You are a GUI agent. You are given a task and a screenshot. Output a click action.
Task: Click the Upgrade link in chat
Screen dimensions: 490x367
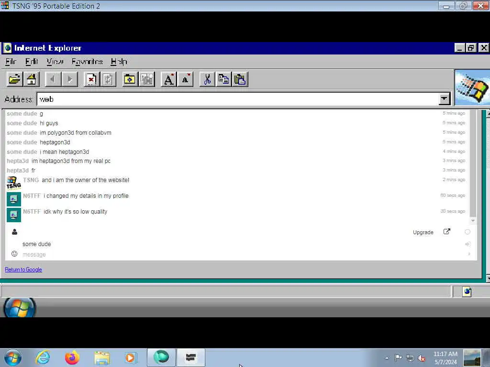[x=423, y=232]
